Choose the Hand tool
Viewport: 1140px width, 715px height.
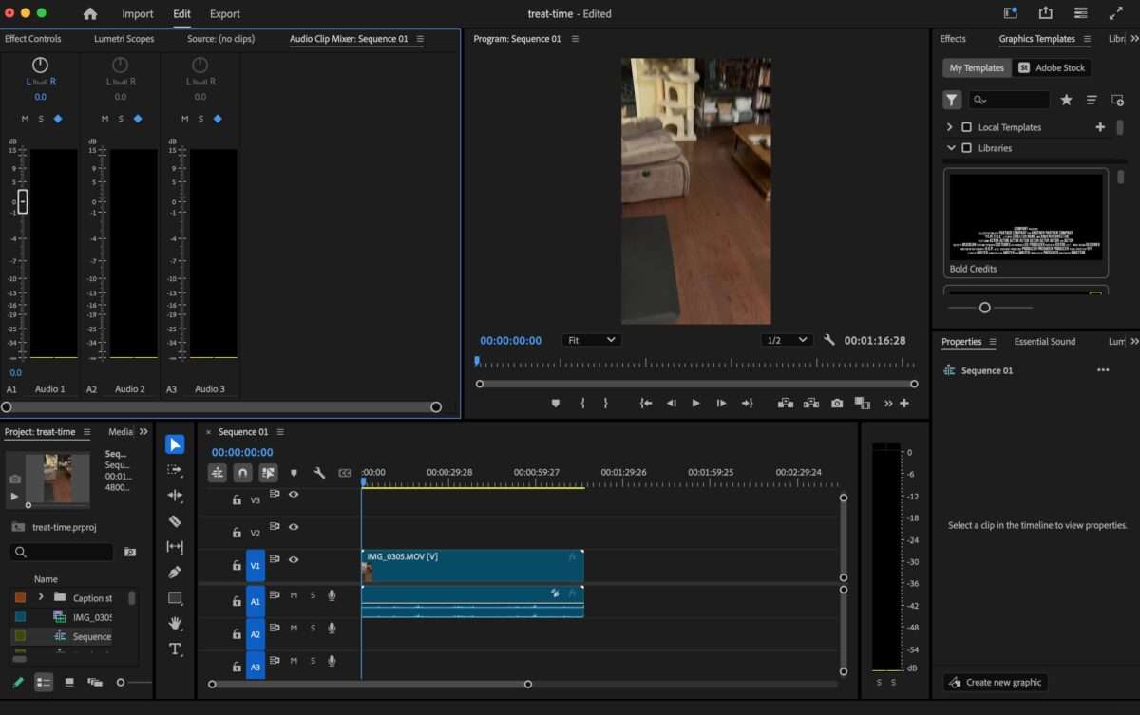click(x=175, y=624)
